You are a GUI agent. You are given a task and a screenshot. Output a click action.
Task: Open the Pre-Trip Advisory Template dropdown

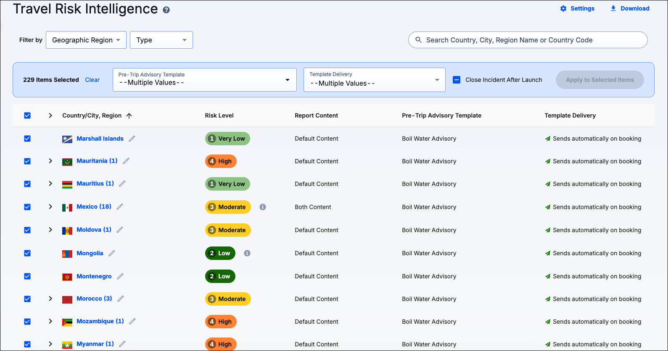coord(204,80)
